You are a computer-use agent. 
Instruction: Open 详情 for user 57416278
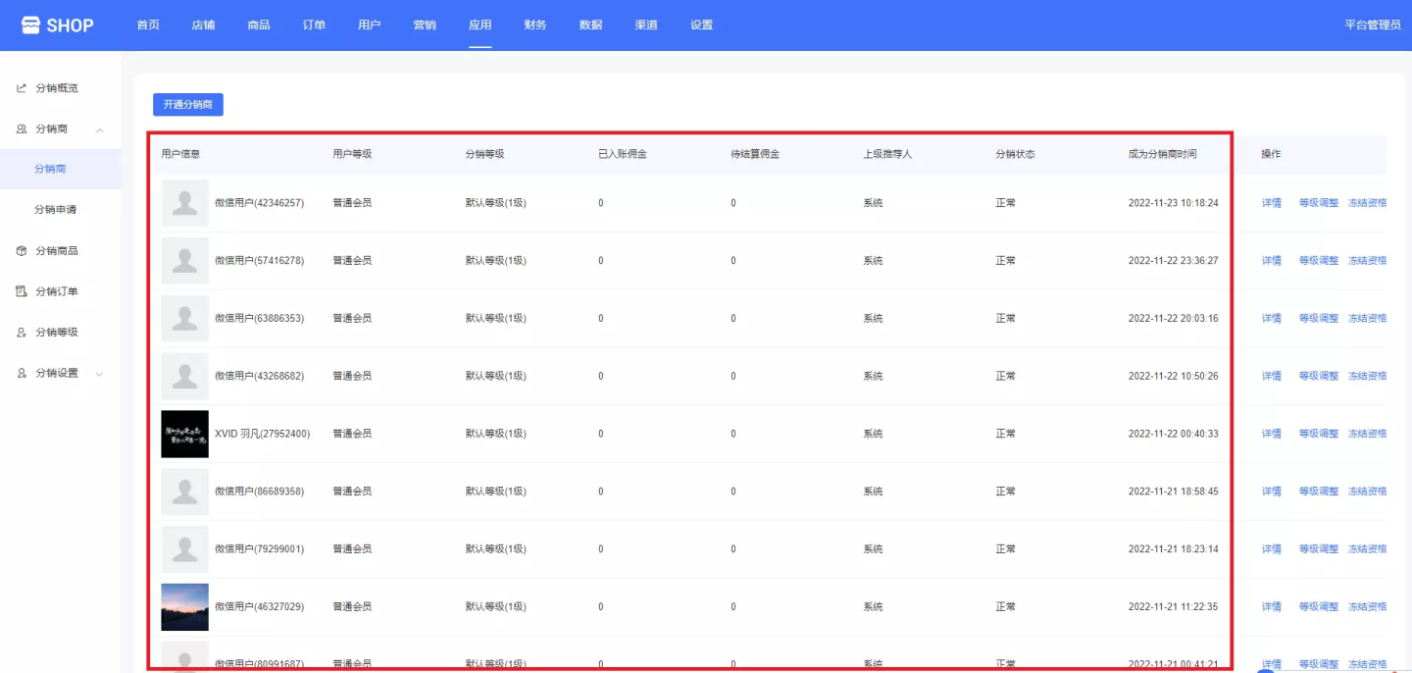tap(1272, 261)
